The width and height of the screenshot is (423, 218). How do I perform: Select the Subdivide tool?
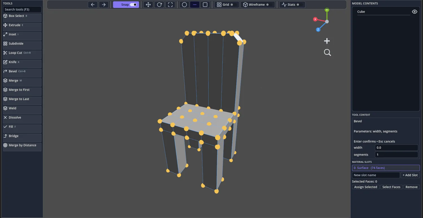pyautogui.click(x=22, y=45)
